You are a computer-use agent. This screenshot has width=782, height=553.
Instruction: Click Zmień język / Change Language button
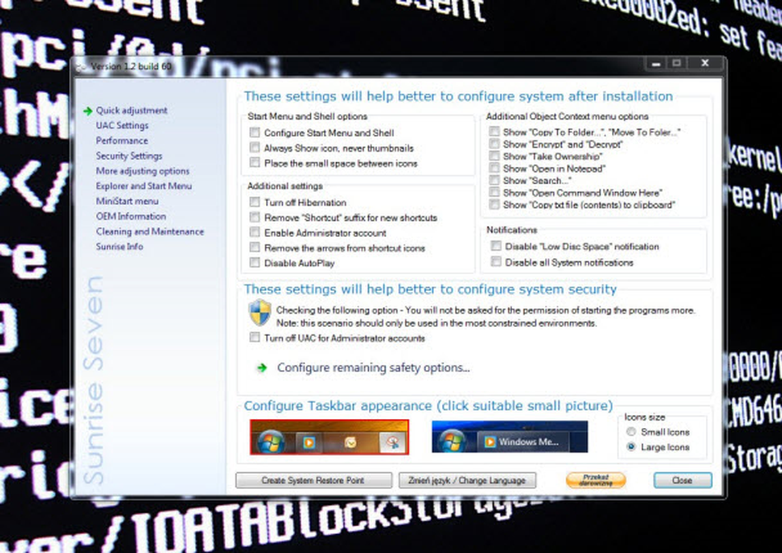tap(467, 481)
